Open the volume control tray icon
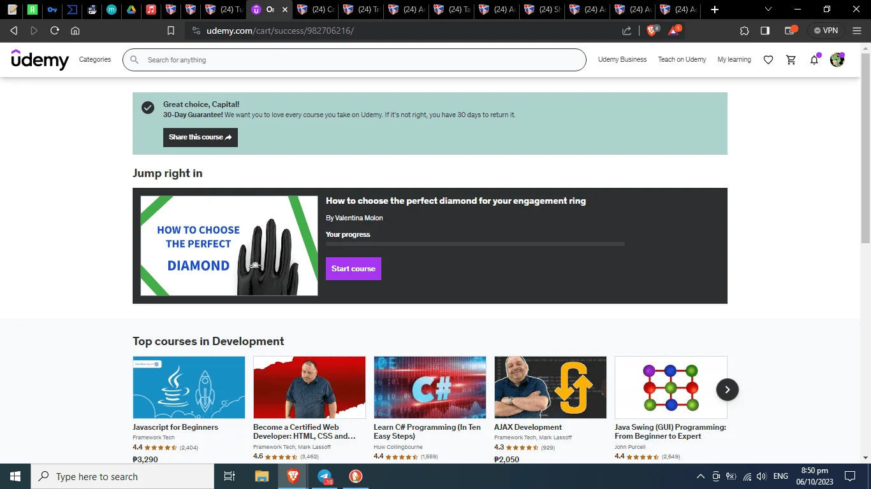Screen dimensions: 871x489 tap(761, 476)
